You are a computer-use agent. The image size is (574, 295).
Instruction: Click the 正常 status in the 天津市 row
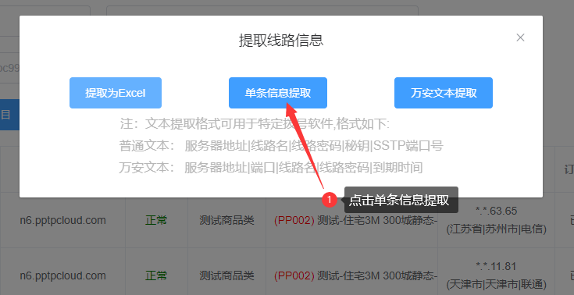click(156, 275)
